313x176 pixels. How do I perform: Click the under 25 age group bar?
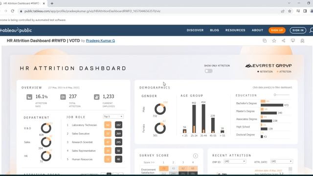coord(185,131)
